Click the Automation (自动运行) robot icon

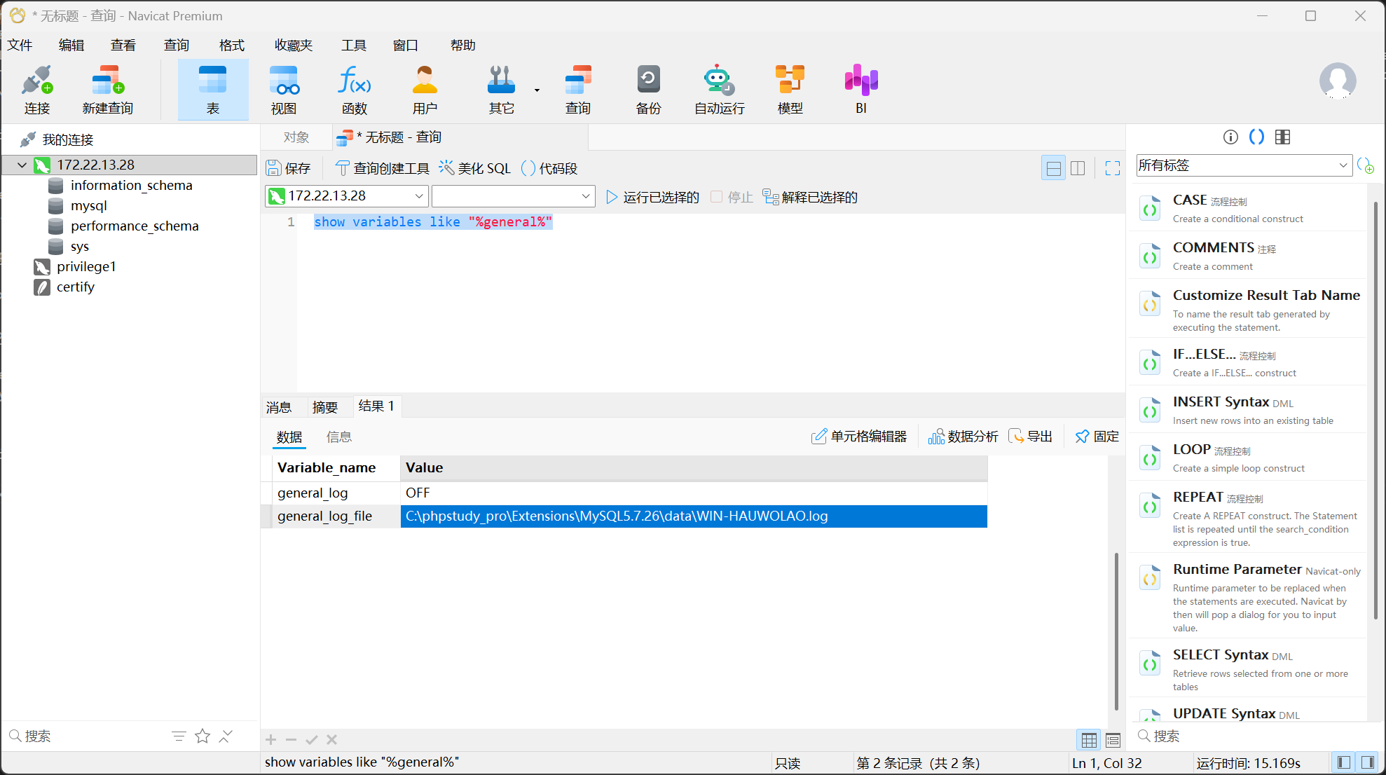click(719, 89)
